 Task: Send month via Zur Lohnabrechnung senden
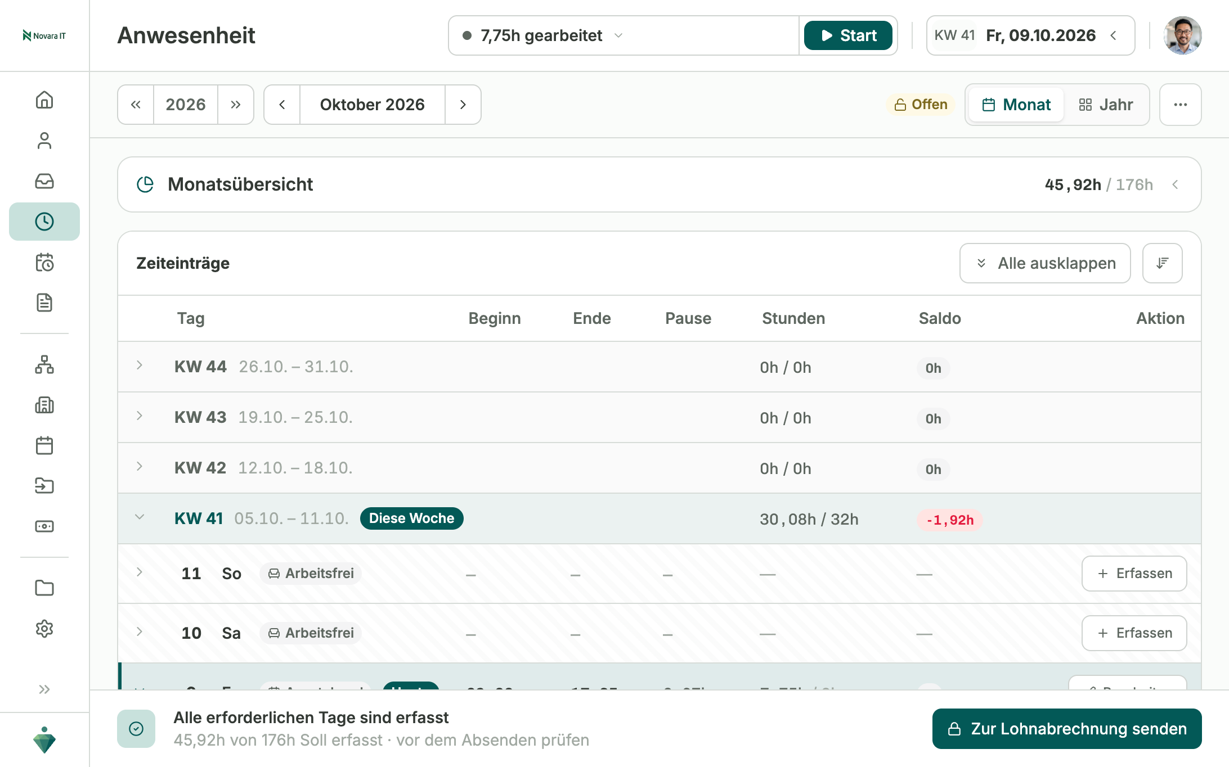click(1067, 729)
